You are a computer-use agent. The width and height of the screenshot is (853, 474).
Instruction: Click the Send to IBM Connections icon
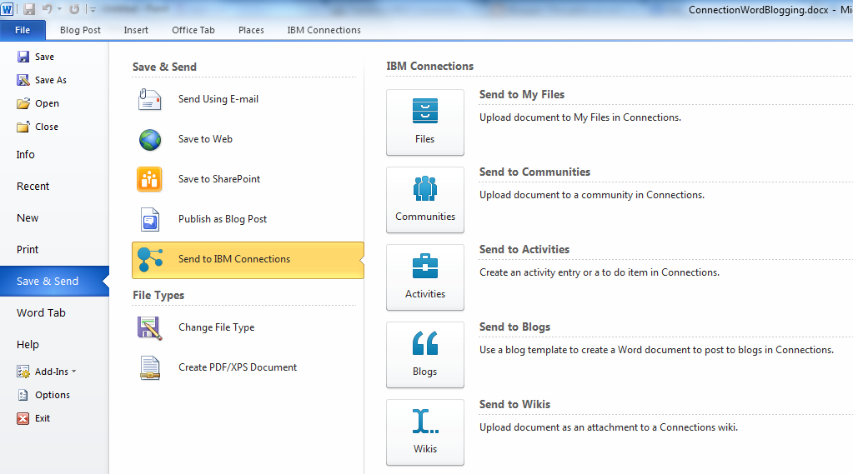click(x=150, y=259)
